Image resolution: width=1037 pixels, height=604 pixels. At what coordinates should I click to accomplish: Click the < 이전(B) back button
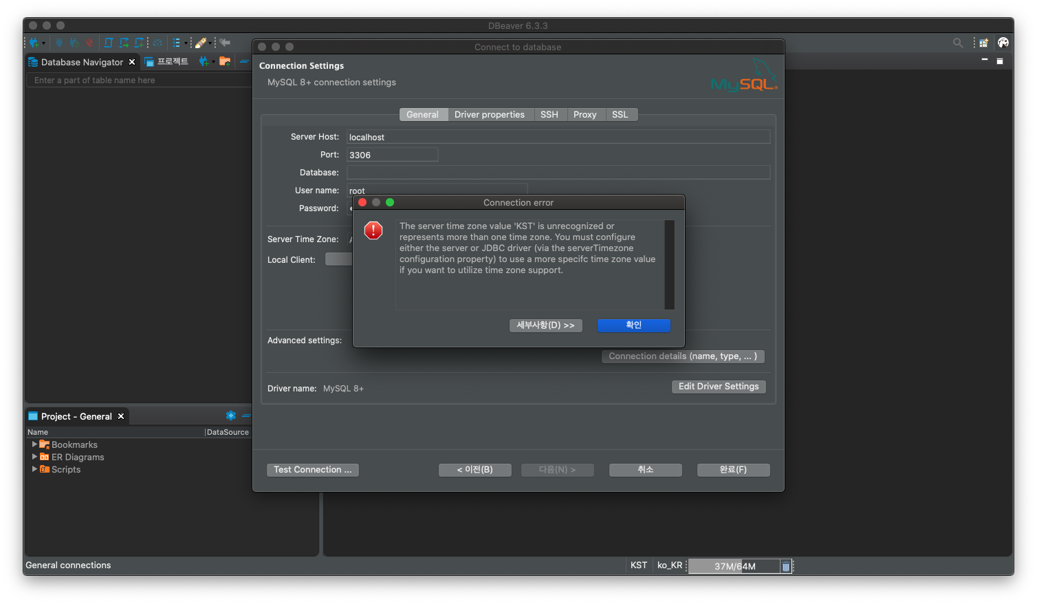pyautogui.click(x=475, y=470)
